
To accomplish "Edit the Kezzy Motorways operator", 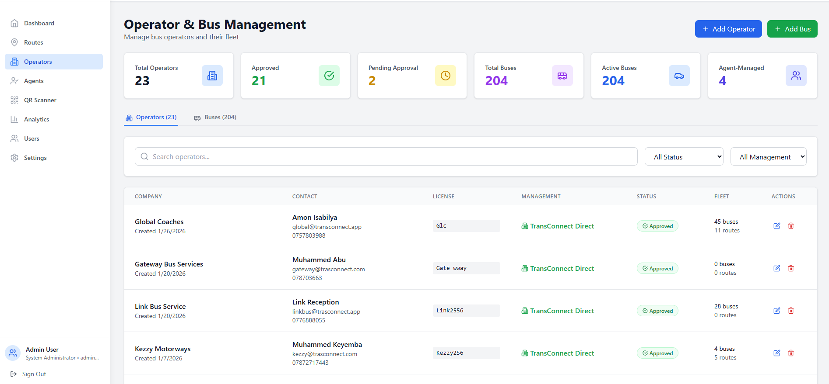I will click(x=777, y=353).
